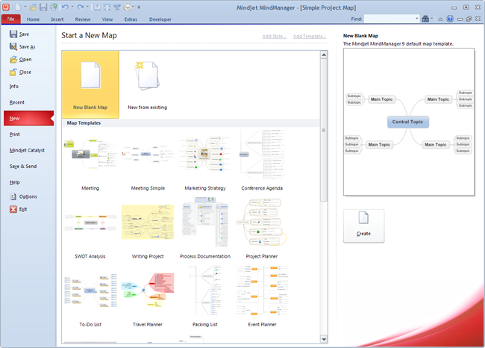
Task: Click the clock task icon in quick access toolbar
Action: (127, 7)
